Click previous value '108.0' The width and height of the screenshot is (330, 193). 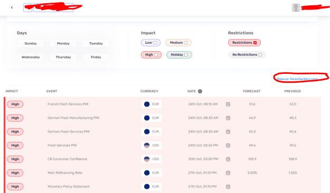pyautogui.click(x=293, y=159)
